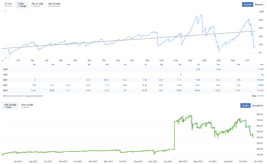Click the green Deposits legend dot

coord(32,6)
